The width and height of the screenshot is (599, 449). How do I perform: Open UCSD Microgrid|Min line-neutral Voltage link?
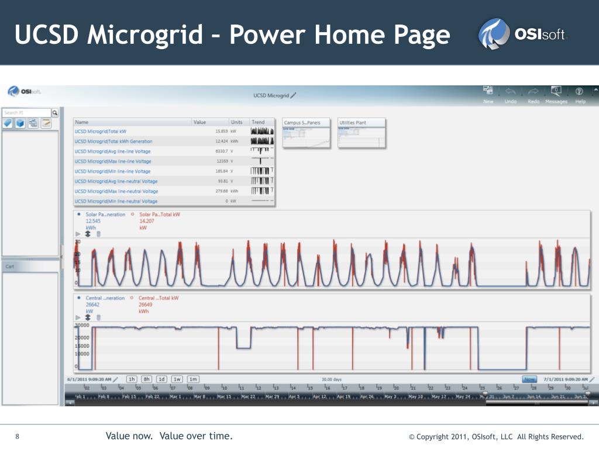click(116, 201)
